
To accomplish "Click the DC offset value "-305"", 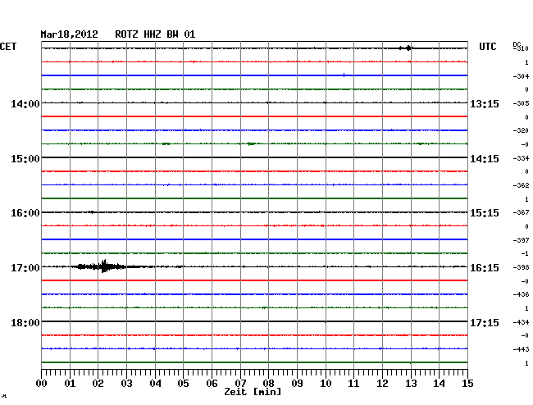I will (521, 103).
